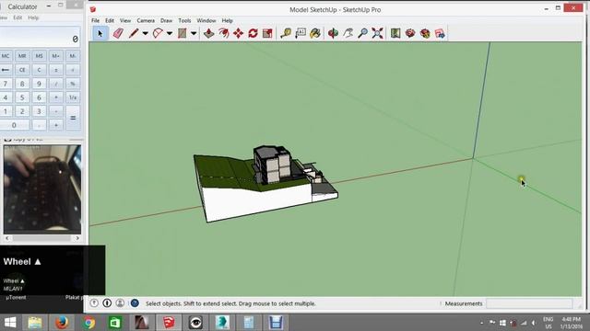Click the Calculator percent button
590x331 pixels.
(73, 84)
